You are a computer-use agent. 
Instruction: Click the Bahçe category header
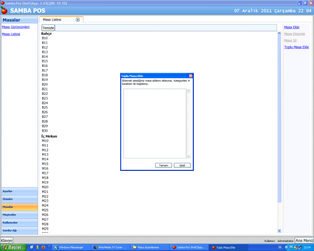click(x=46, y=33)
